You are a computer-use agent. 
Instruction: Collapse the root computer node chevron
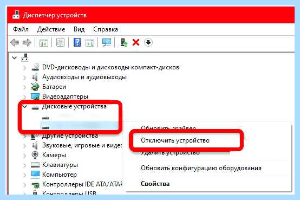click(x=14, y=57)
